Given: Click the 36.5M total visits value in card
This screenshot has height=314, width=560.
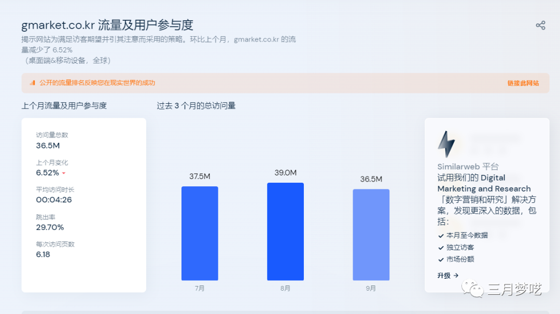Looking at the screenshot, I should coord(48,145).
